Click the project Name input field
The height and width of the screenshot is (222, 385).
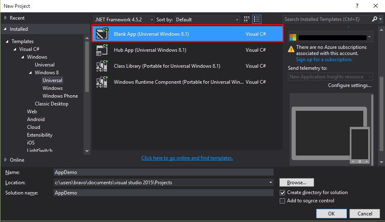(x=163, y=172)
